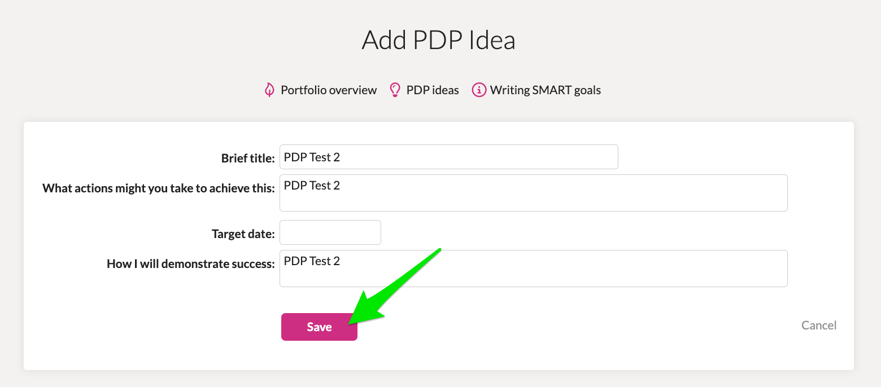Screen dimensions: 881x387
Task: Click the green arrow pointing at Save
Action: click(x=395, y=286)
